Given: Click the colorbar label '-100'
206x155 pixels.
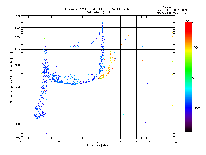Looking at the screenshot, I should click(196, 108).
